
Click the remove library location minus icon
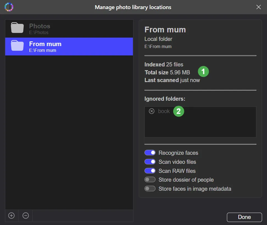click(x=26, y=215)
